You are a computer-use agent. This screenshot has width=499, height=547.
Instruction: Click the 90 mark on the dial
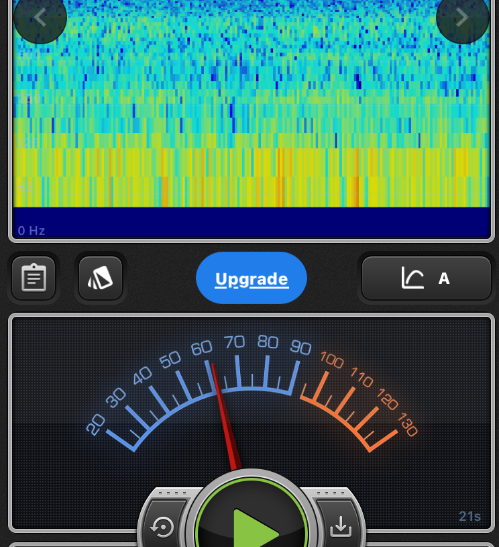(x=301, y=348)
